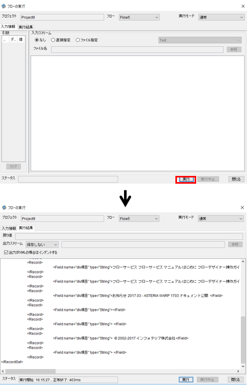Toggle 出力がXMLの場合はインデントする checkbox
The width and height of the screenshot is (247, 385).
tap(6, 252)
